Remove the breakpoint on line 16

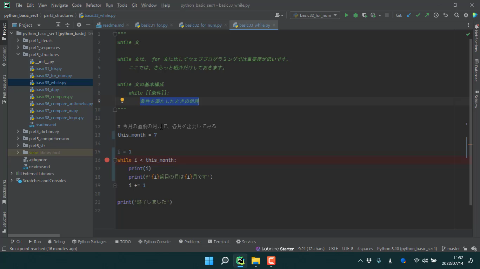click(107, 160)
